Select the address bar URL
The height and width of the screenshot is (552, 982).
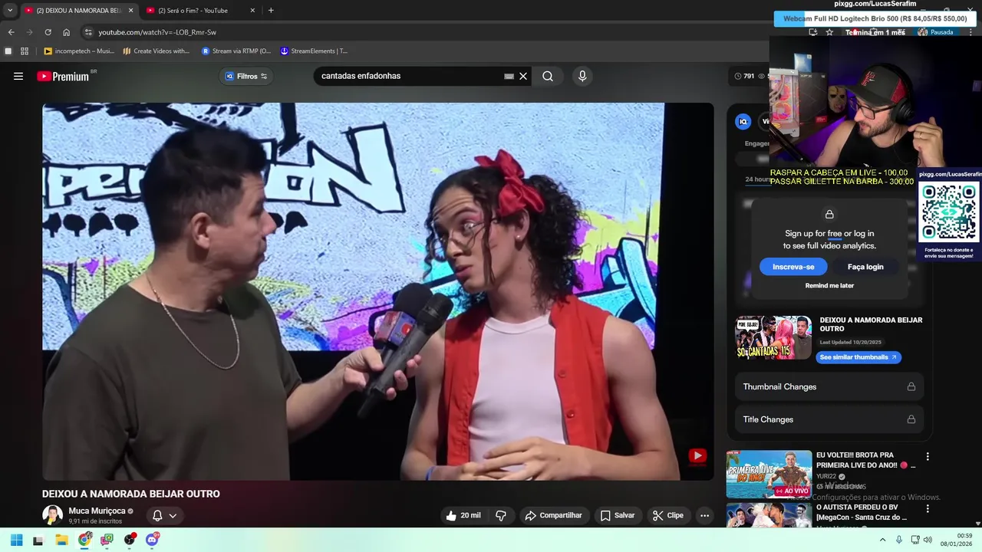[157, 32]
